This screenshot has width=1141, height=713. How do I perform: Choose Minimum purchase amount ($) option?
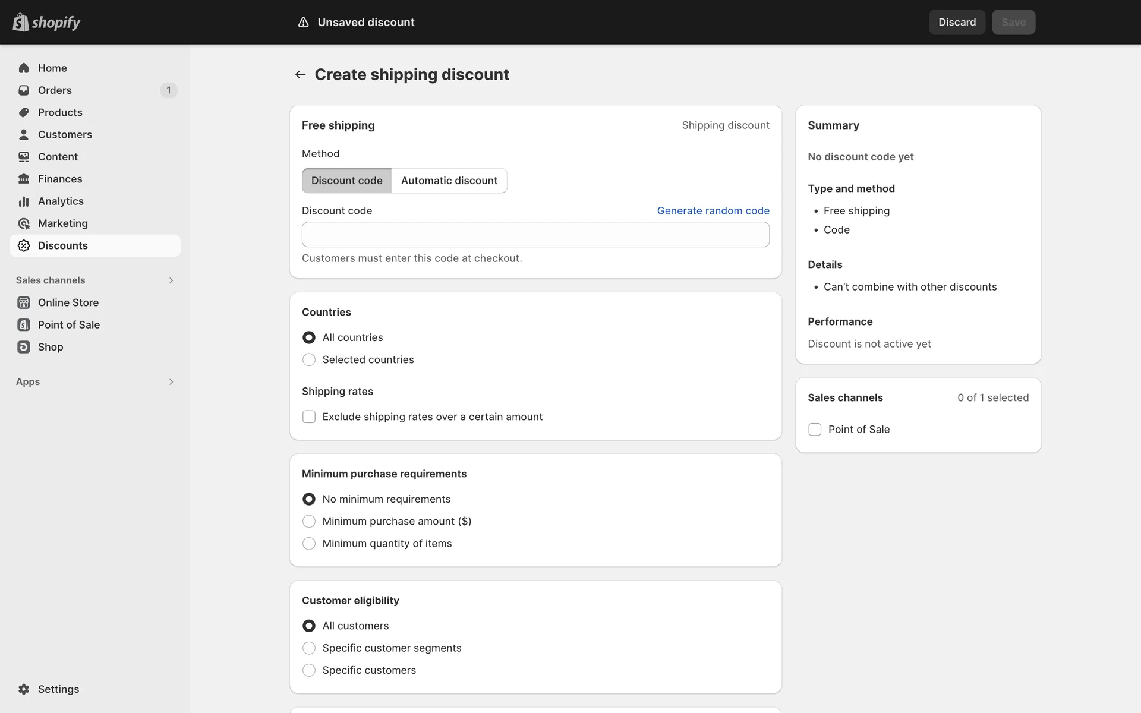pos(309,521)
